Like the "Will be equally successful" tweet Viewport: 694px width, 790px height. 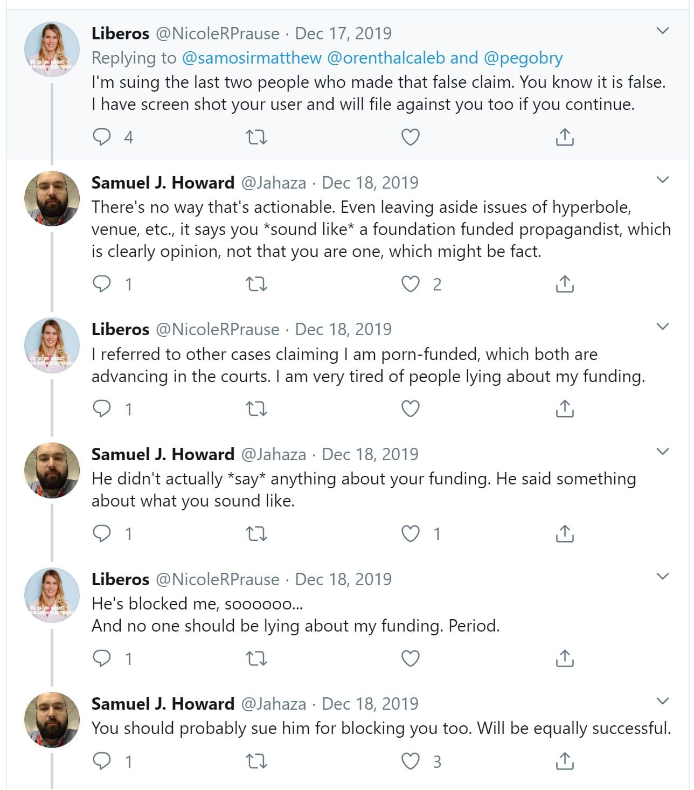tap(411, 761)
